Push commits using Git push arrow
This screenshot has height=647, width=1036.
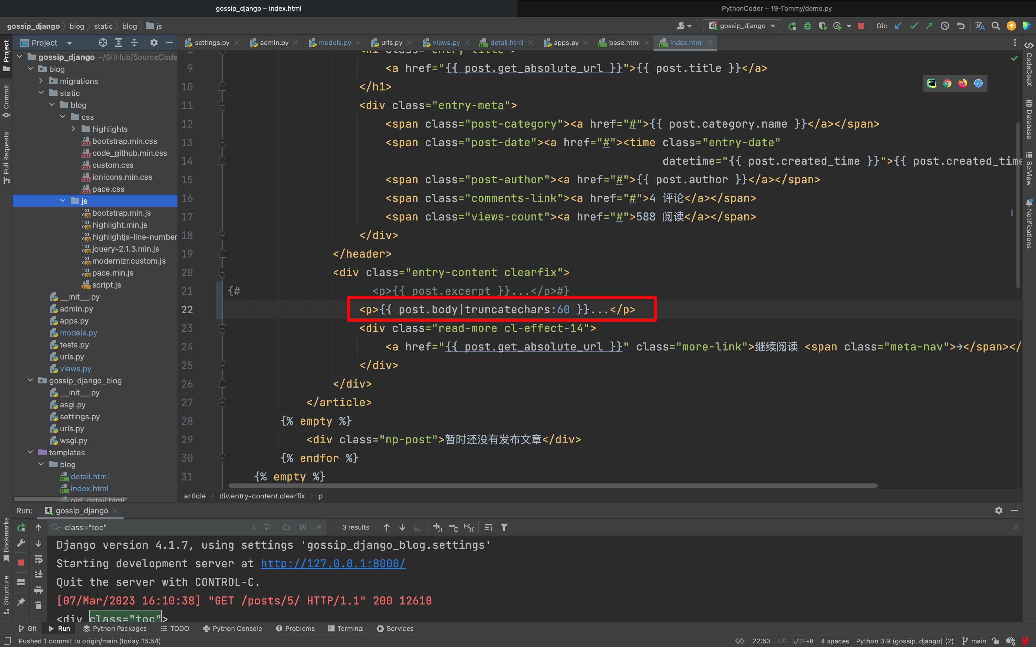pyautogui.click(x=929, y=26)
